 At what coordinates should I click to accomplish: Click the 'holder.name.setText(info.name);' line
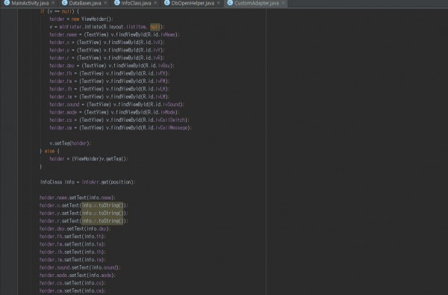coord(78,197)
